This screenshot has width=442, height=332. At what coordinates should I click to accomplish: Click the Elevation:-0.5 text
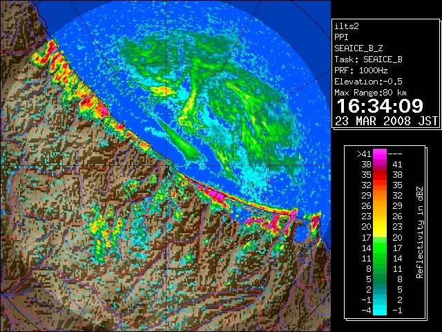[x=368, y=82]
